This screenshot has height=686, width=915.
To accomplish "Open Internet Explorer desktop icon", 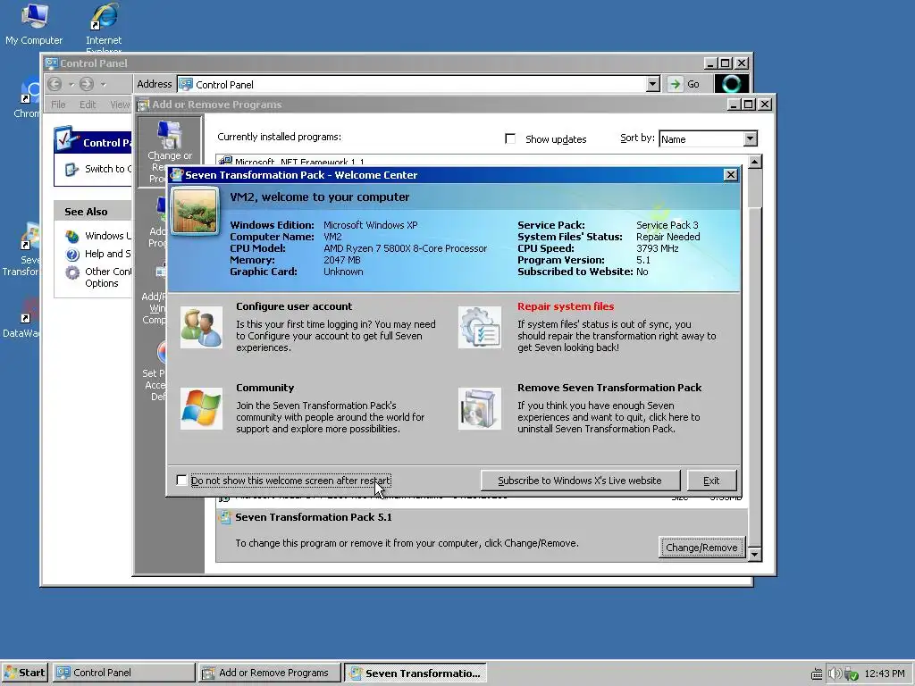I will (x=104, y=24).
